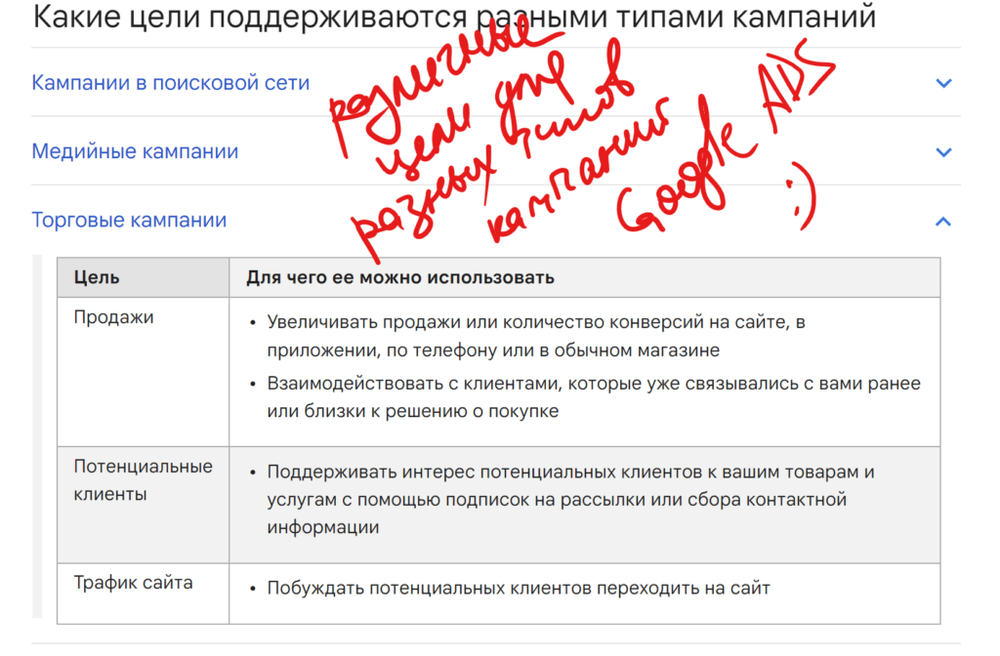The image size is (1000, 656).
Task: Collapse the Торговые кампании chevron arrow
Action: (943, 222)
